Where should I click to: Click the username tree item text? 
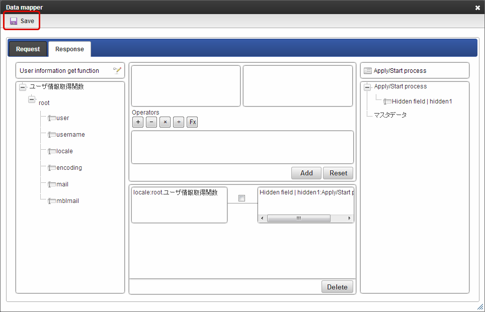click(70, 135)
